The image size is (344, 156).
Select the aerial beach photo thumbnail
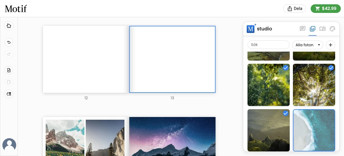tap(314, 130)
